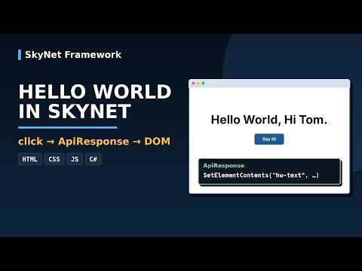Image resolution: width=362 pixels, height=271 pixels.
Task: Select the C# tag badge
Action: (x=94, y=159)
